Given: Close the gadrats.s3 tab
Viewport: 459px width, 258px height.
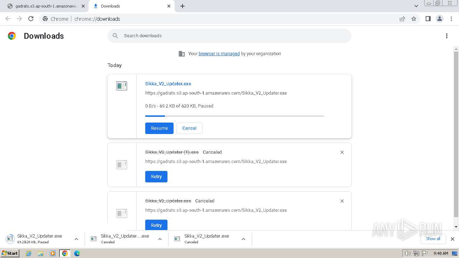Looking at the screenshot, I should click(x=83, y=6).
